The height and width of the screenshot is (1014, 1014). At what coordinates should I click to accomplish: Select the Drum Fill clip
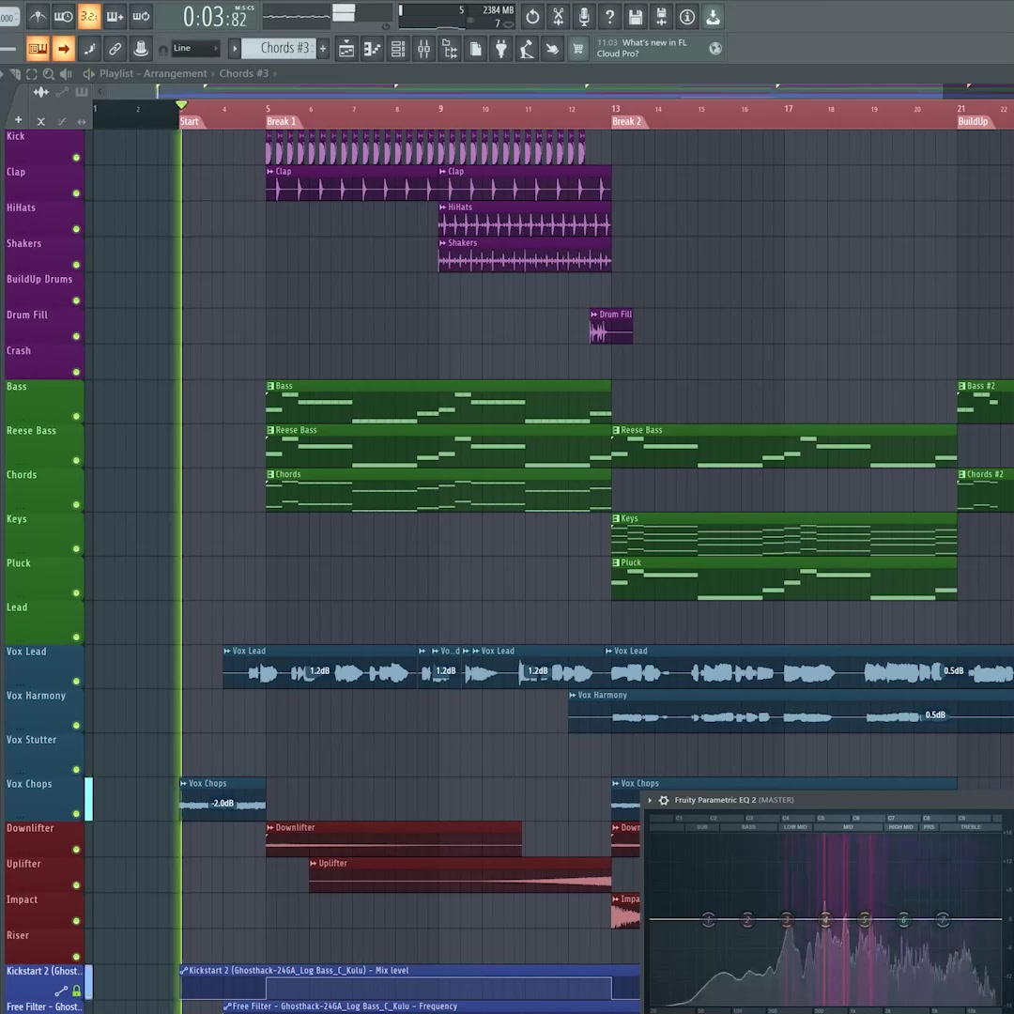[x=611, y=327]
